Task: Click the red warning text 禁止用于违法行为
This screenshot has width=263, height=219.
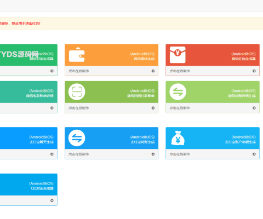Action: click(x=26, y=24)
